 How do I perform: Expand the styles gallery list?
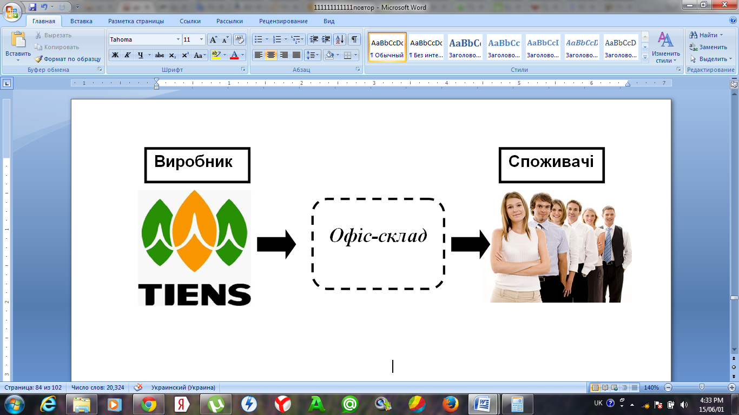click(645, 58)
